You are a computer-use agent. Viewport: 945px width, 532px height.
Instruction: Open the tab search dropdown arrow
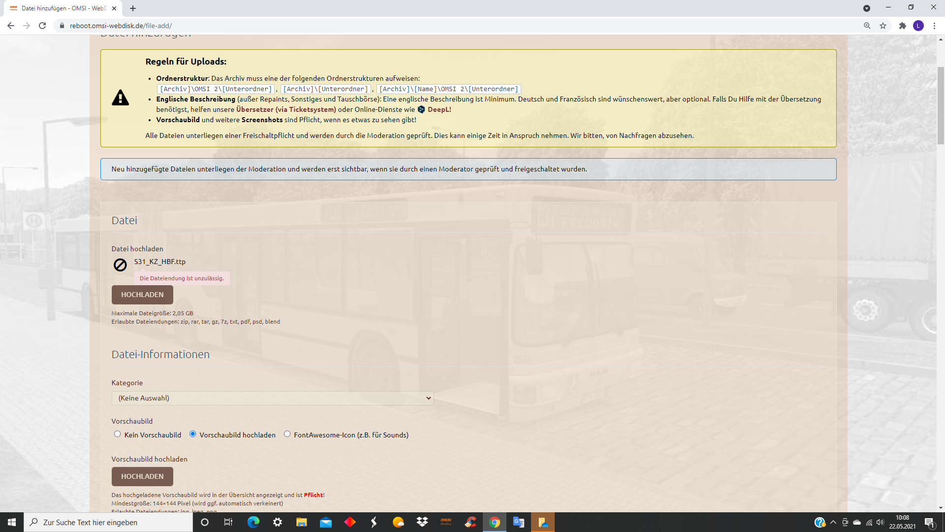coord(866,8)
